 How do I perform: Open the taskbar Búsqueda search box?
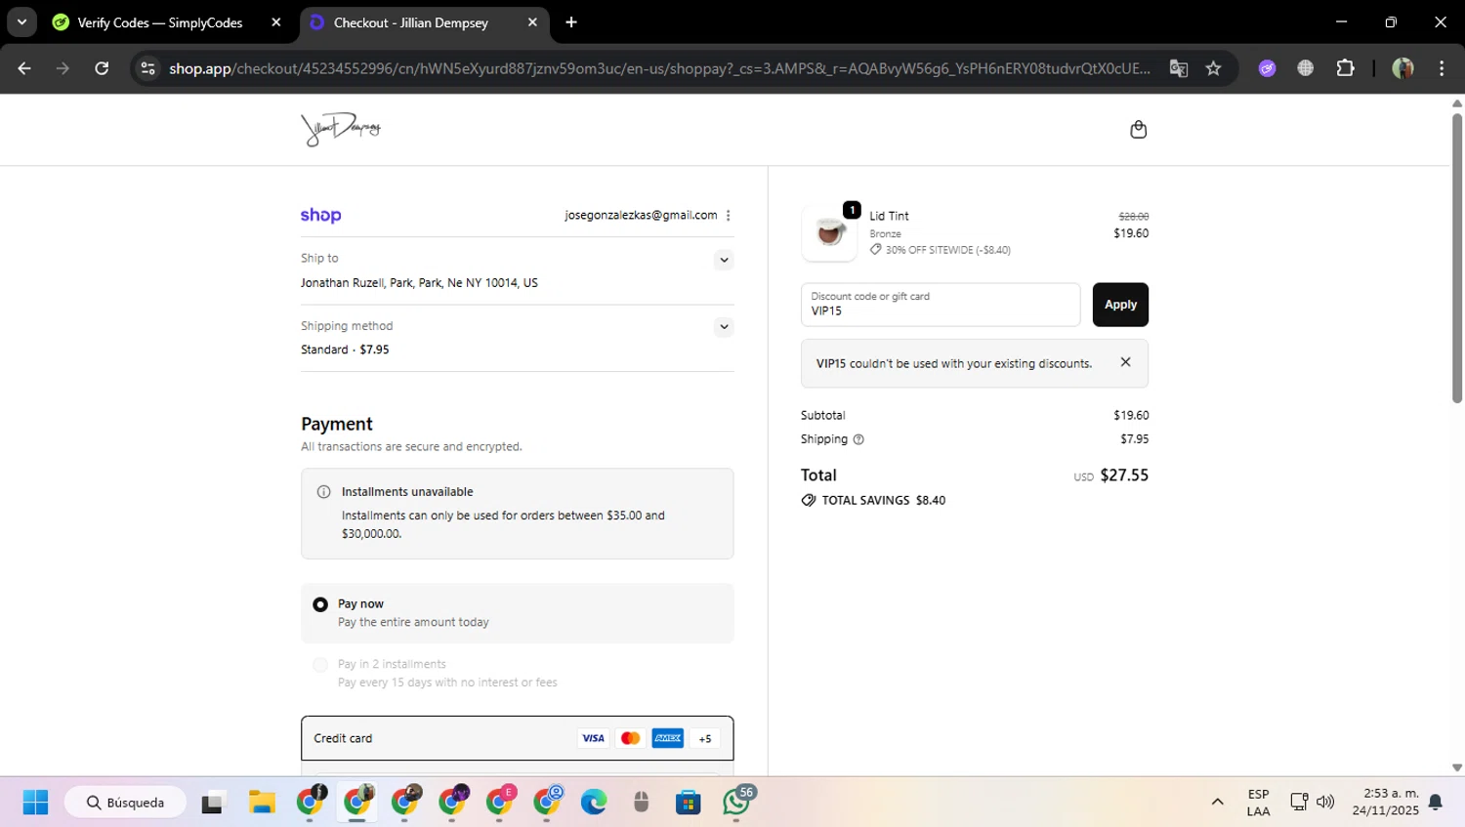[125, 803]
